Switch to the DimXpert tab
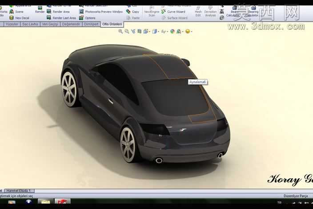Screen dimensions: 313x209 91,24
